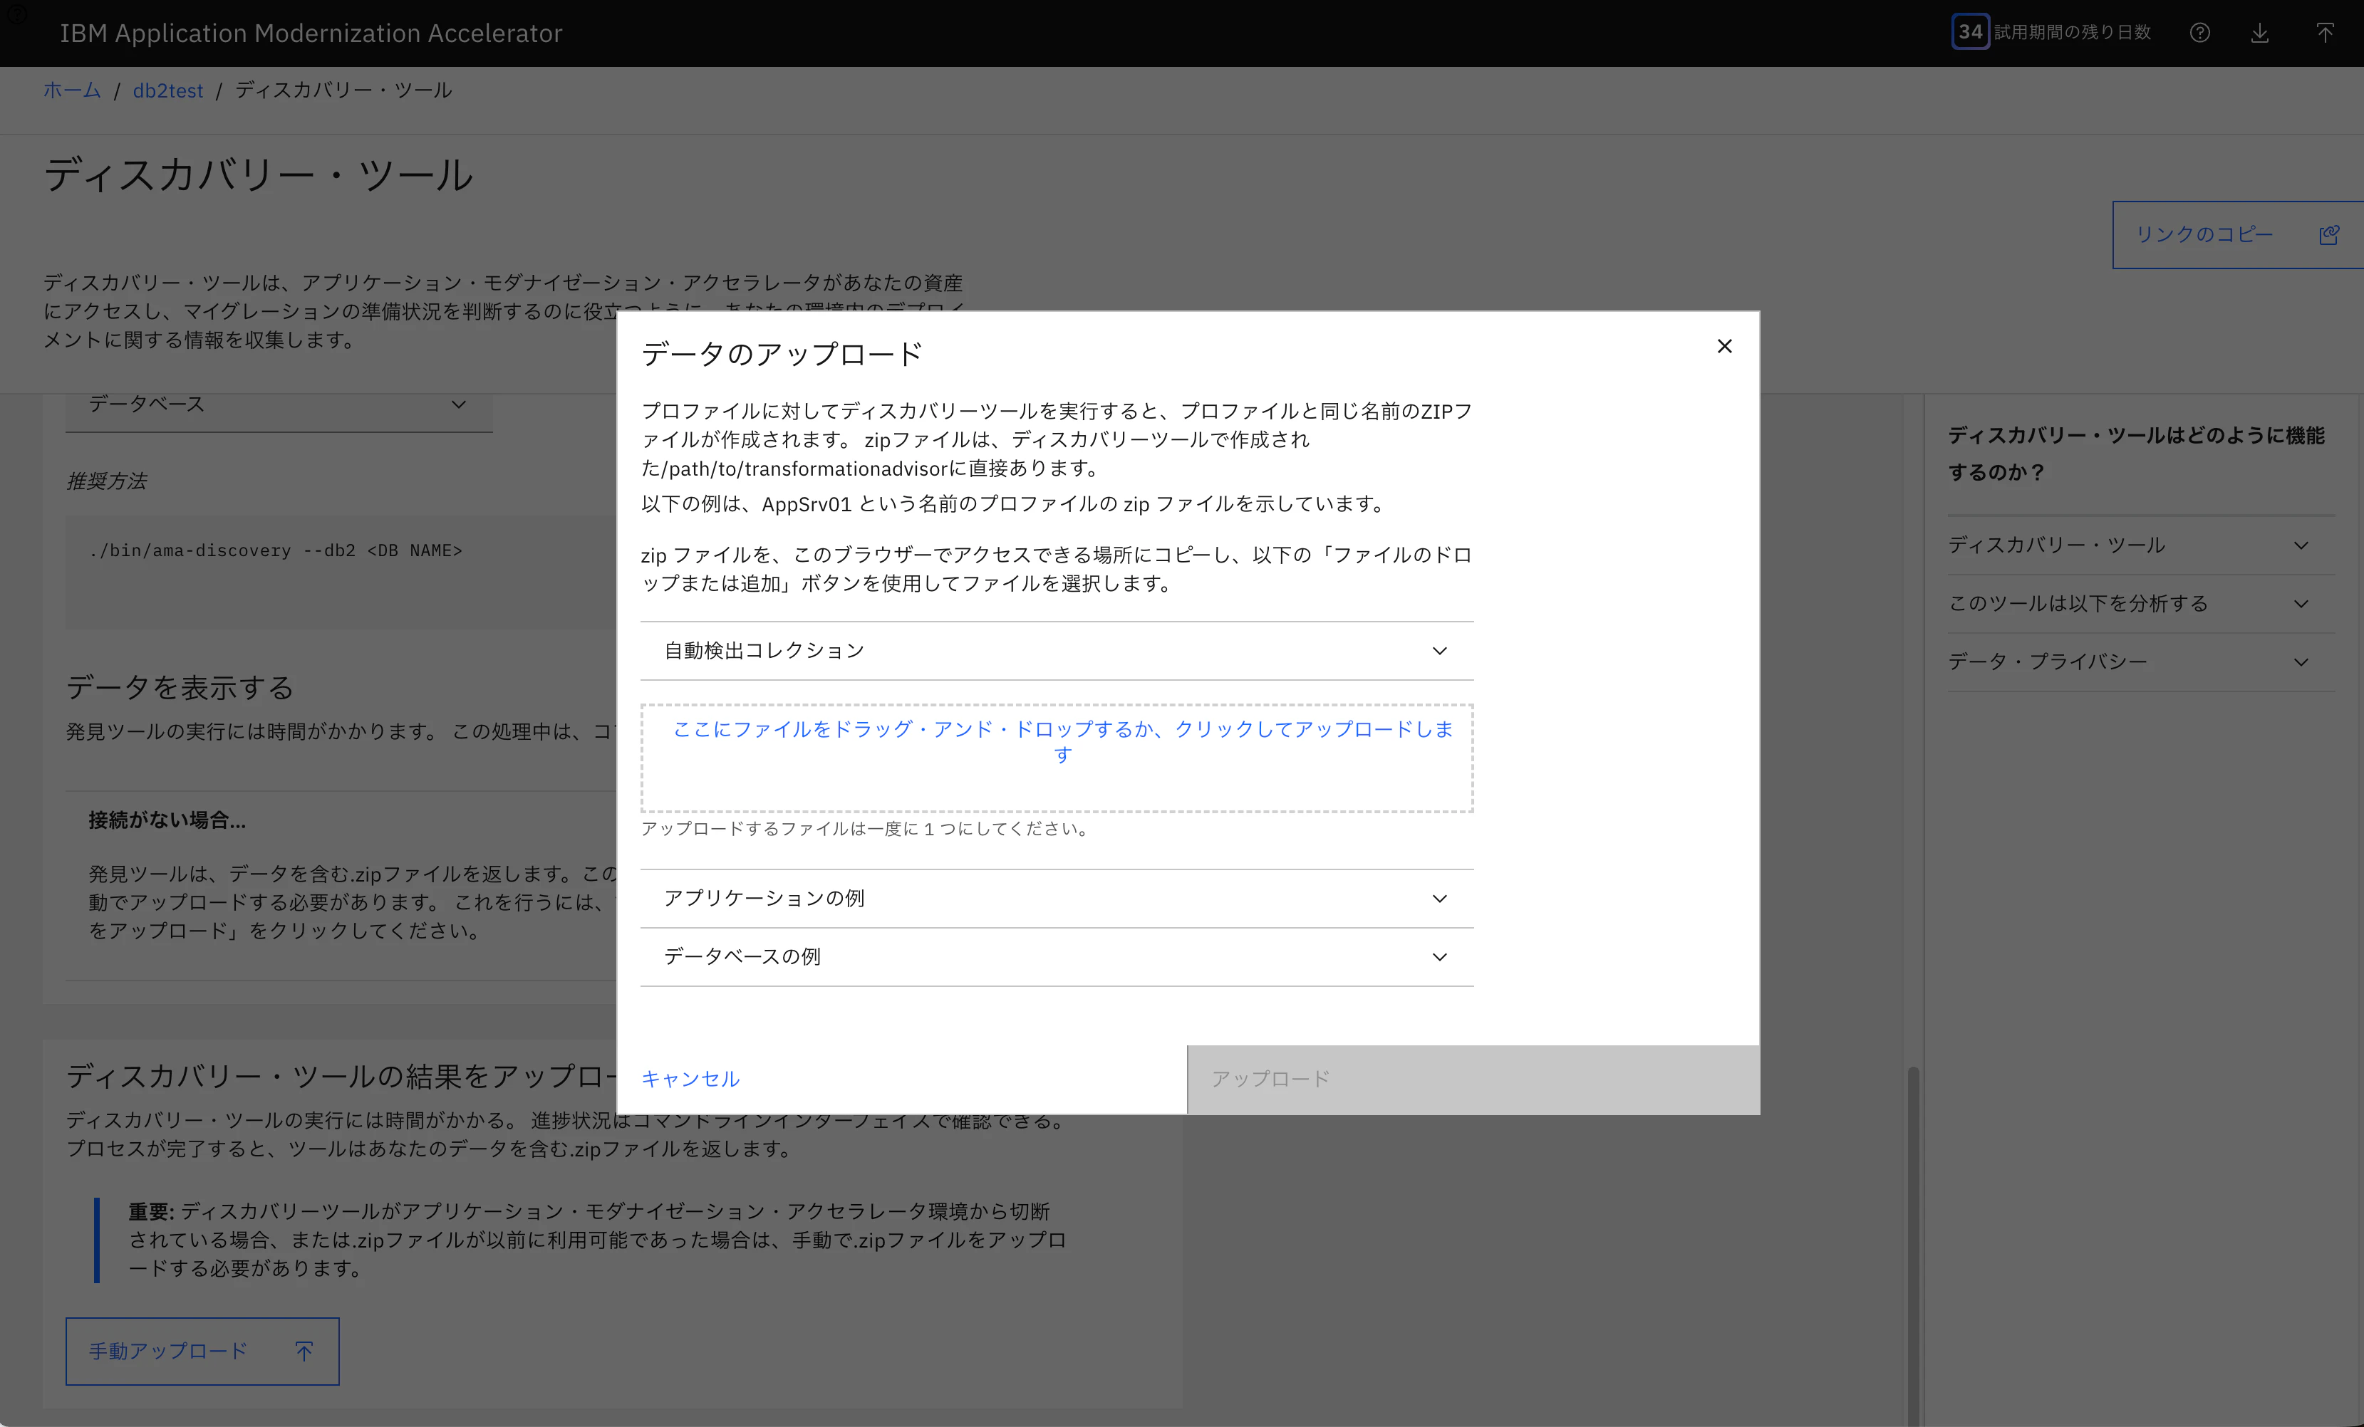Click the upload arrow icon in top header
This screenshot has width=2364, height=1427.
2325,33
